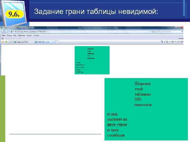Stop loading with the red X icon
Image resolution: width=190 pixels, height=142 pixels.
click(156, 32)
